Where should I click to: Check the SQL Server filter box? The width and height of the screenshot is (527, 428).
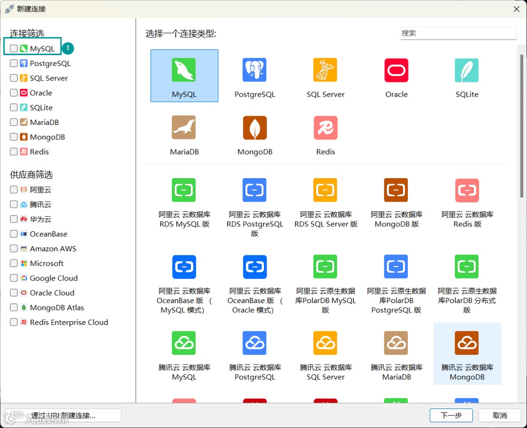tap(14, 78)
